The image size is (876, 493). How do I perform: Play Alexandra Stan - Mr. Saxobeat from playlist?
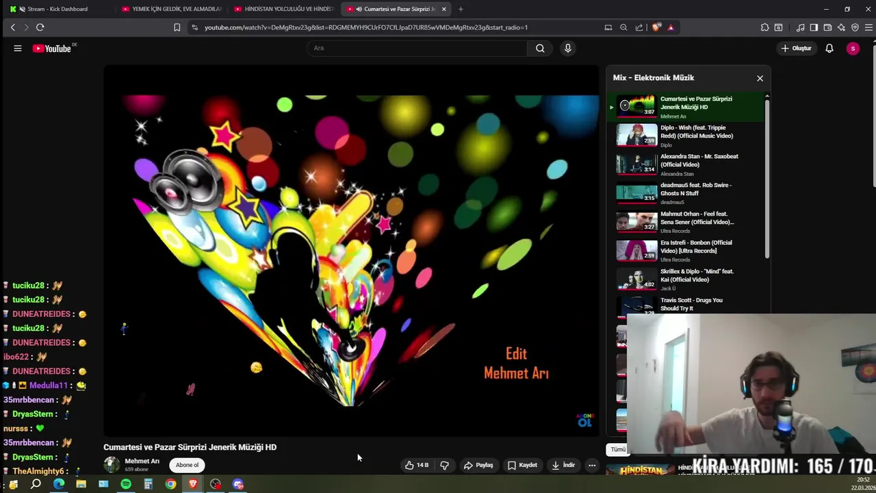click(x=686, y=164)
